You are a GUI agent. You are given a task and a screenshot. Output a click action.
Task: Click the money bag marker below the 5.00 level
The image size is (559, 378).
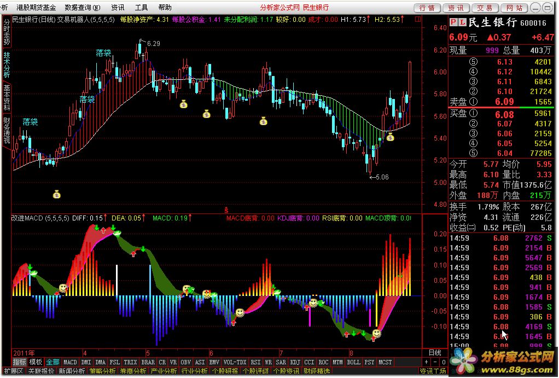57,194
